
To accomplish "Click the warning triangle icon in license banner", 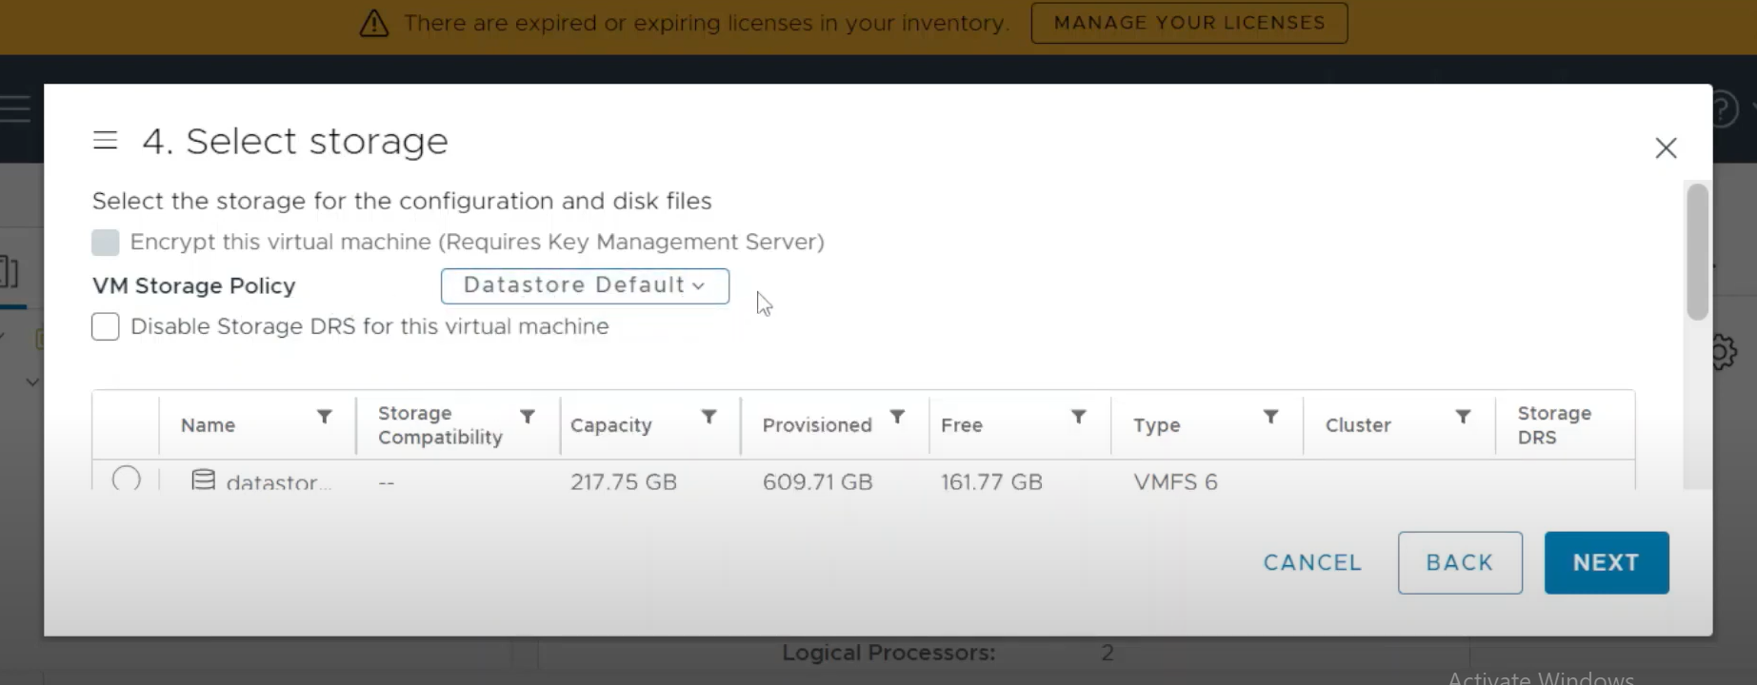I will [374, 23].
